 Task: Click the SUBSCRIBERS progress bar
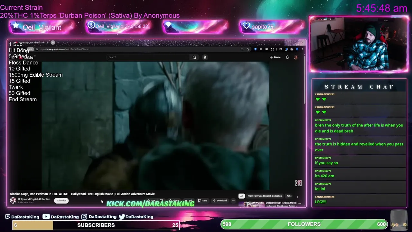click(x=96, y=225)
